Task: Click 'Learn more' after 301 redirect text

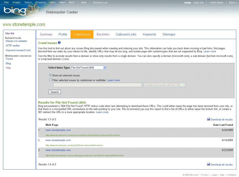Action: tap(102, 112)
